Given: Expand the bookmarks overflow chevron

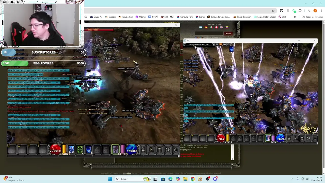Looking at the screenshot, I should coord(295,17).
